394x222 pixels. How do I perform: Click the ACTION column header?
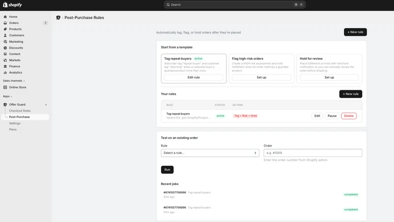[237, 105]
